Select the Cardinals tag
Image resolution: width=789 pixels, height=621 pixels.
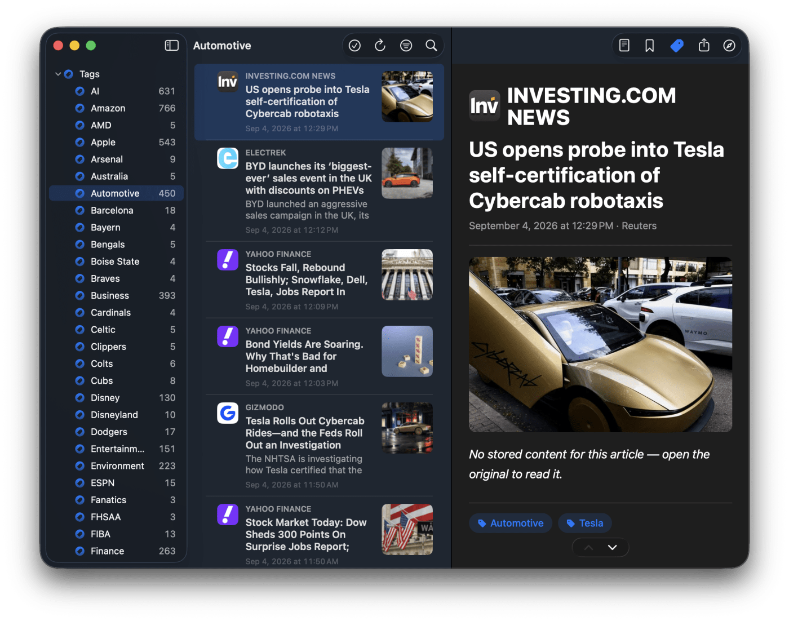(117, 313)
